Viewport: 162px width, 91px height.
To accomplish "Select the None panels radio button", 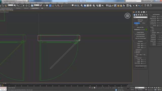I will [151, 29].
